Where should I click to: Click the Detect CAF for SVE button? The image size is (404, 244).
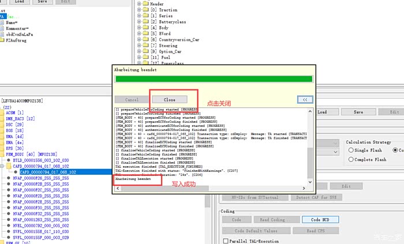tap(316, 197)
